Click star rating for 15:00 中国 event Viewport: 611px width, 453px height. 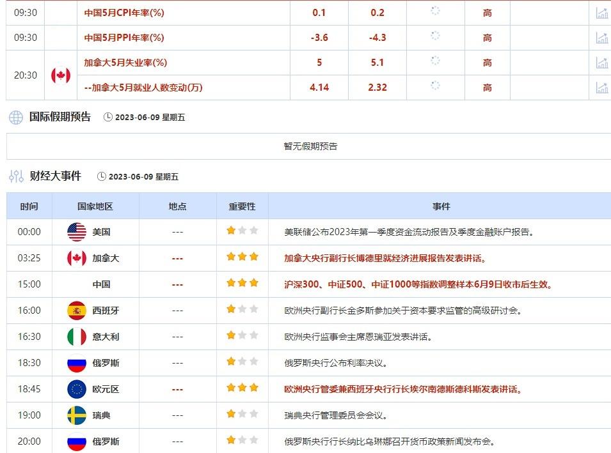click(242, 283)
